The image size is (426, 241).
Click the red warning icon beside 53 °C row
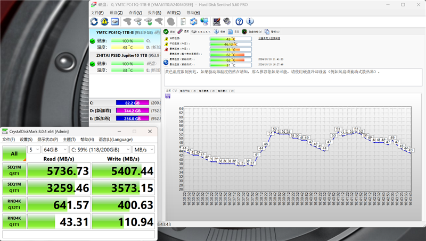pos(166,49)
